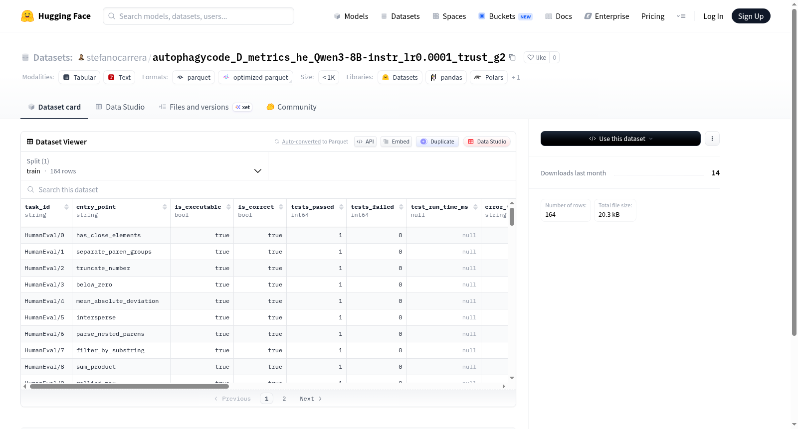Sort by is_correct column

click(281, 207)
